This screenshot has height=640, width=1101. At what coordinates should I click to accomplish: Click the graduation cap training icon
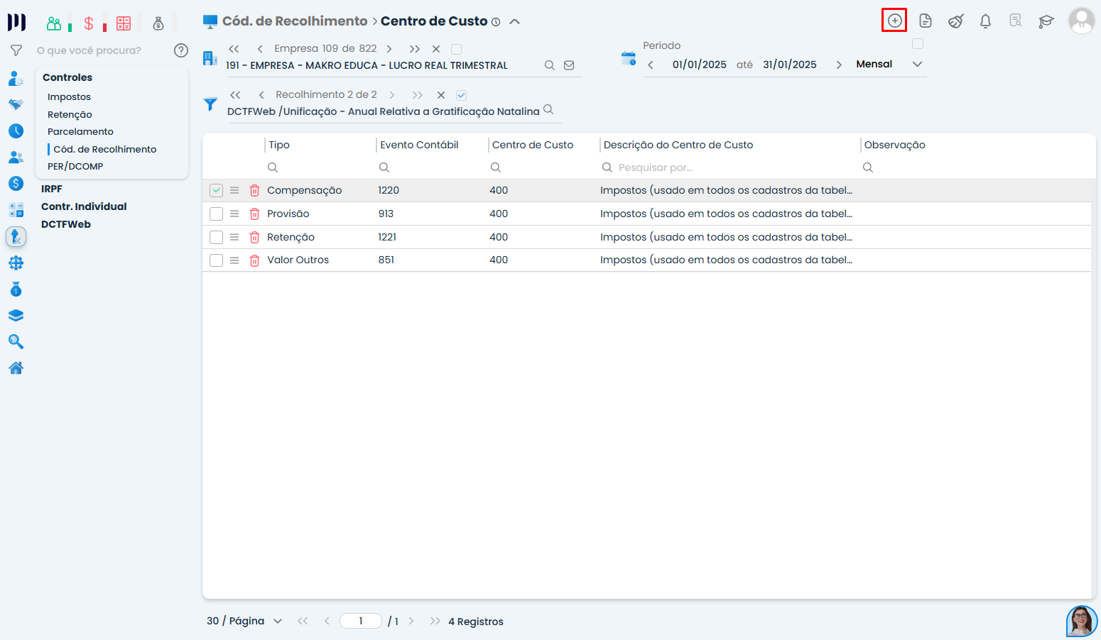[x=1046, y=21]
